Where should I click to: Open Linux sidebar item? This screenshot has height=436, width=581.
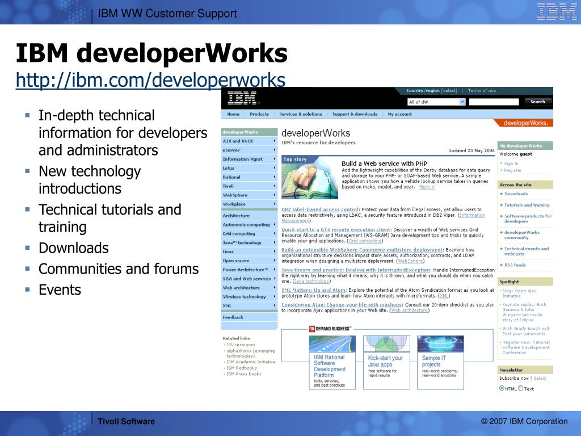point(250,251)
